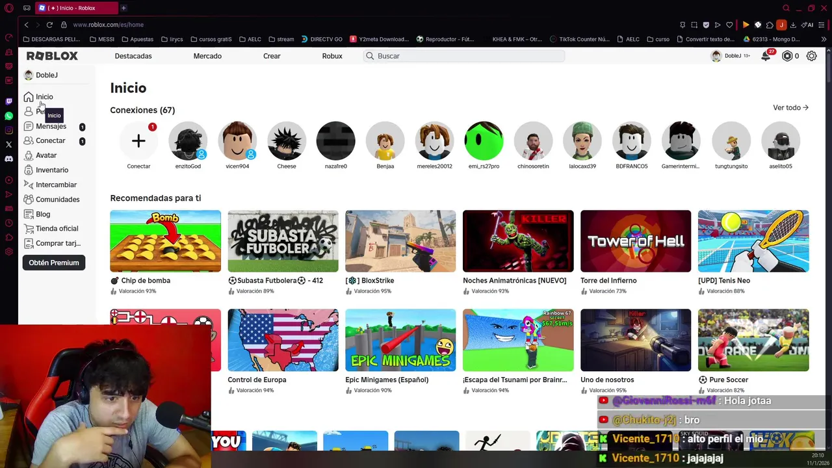
Task: Click the orange play extension icon
Action: pos(746,25)
